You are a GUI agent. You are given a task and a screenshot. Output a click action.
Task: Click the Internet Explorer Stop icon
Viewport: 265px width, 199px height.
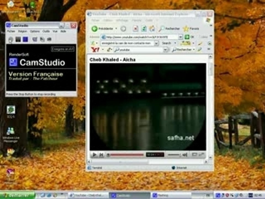coord(135,28)
